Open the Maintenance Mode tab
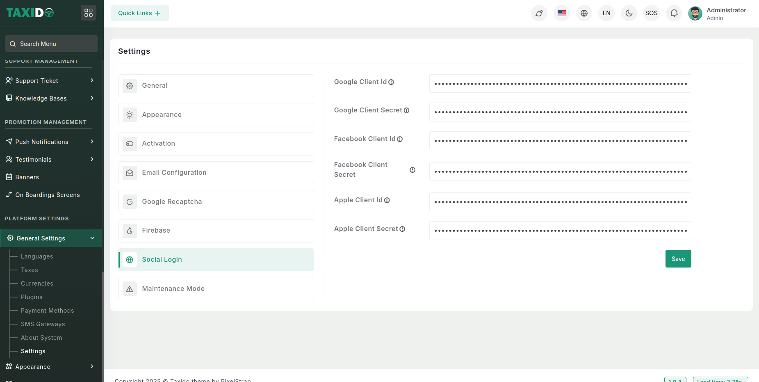The height and width of the screenshot is (382, 759). [216, 289]
